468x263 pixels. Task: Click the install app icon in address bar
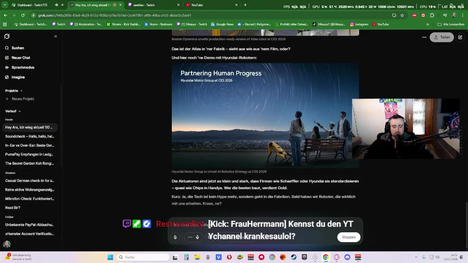[394, 15]
